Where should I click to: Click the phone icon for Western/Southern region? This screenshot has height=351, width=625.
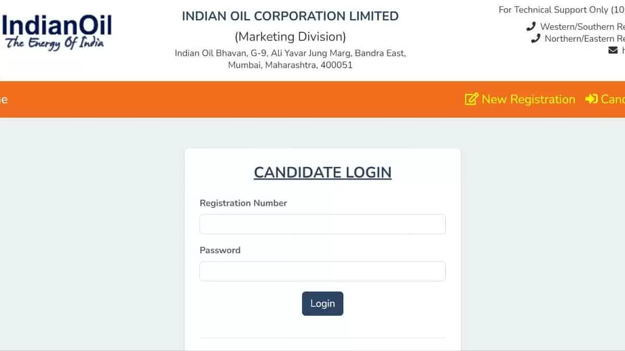tap(531, 25)
